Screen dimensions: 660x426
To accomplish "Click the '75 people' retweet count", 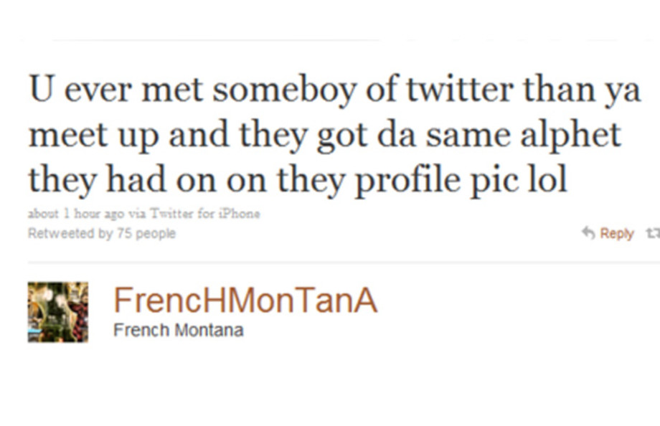I will 146,233.
